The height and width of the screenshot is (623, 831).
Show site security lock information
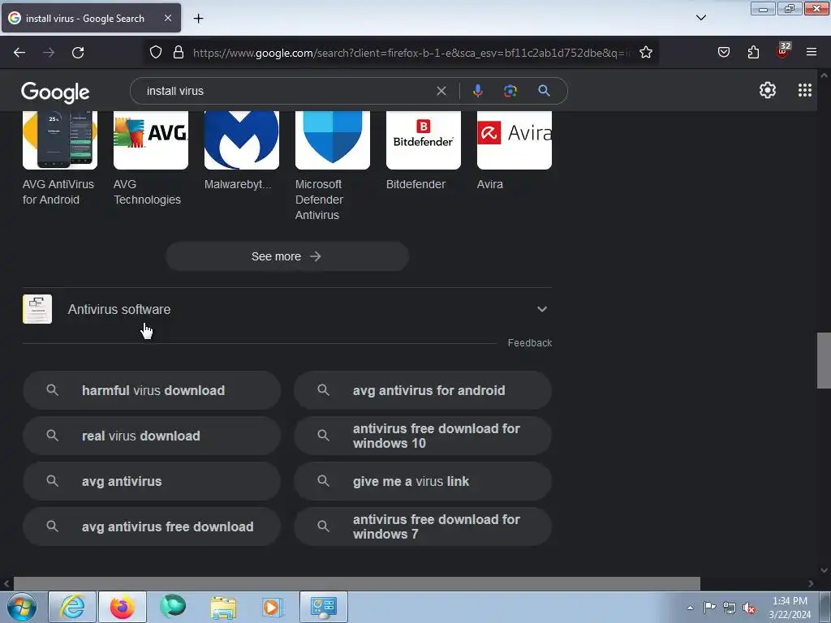(x=179, y=53)
